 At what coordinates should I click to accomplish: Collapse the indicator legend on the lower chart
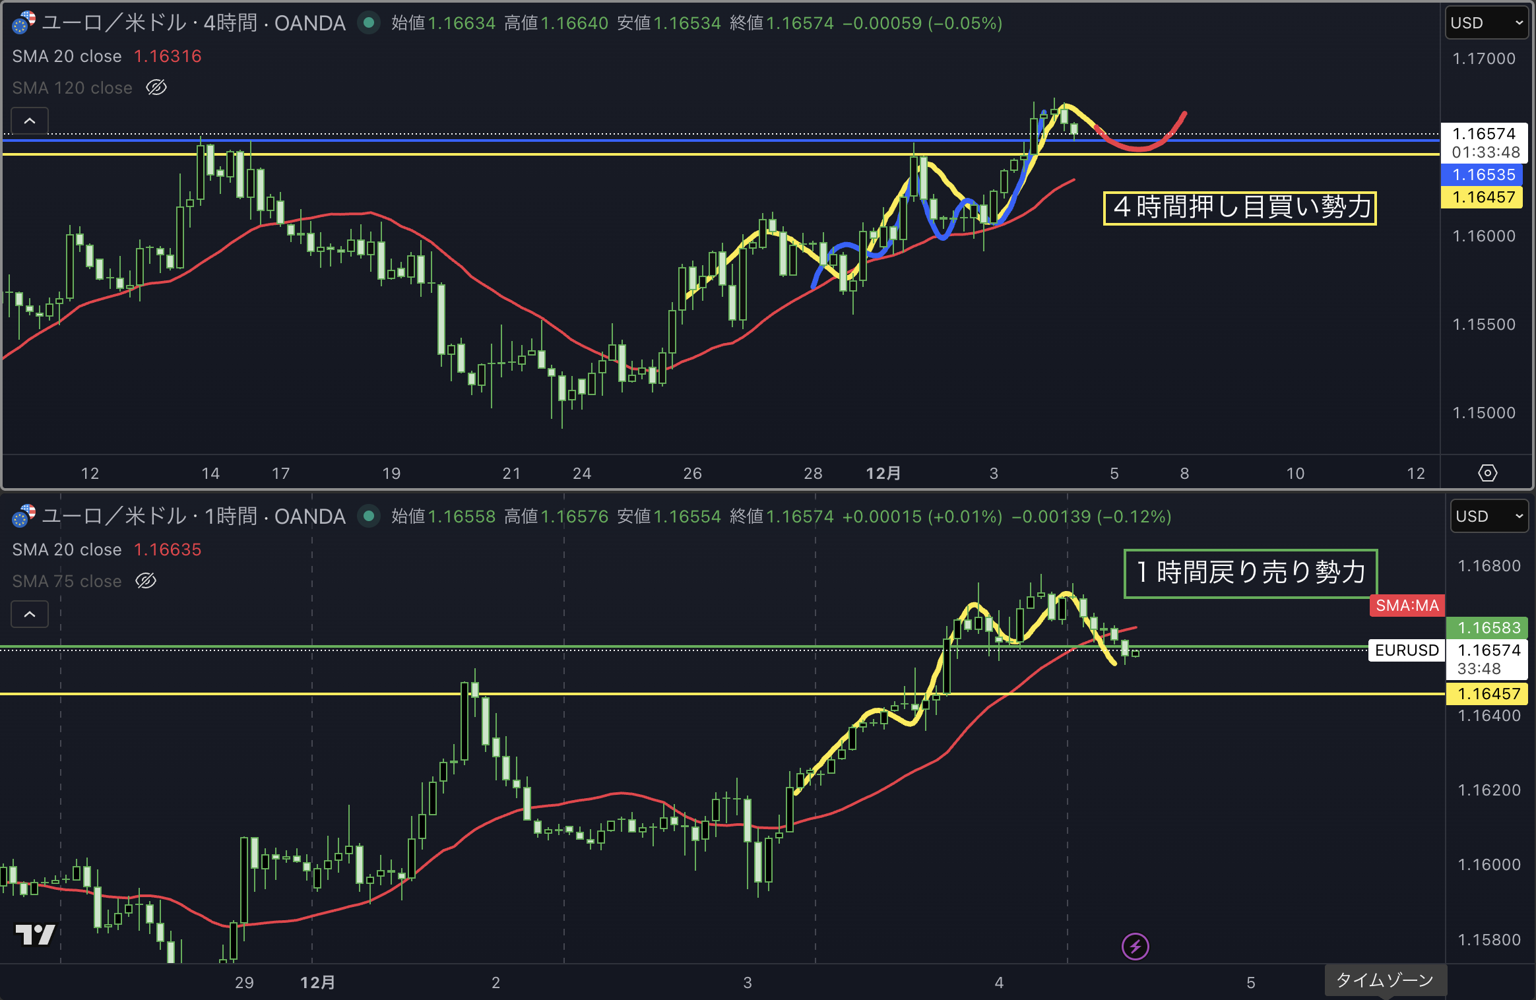[30, 614]
